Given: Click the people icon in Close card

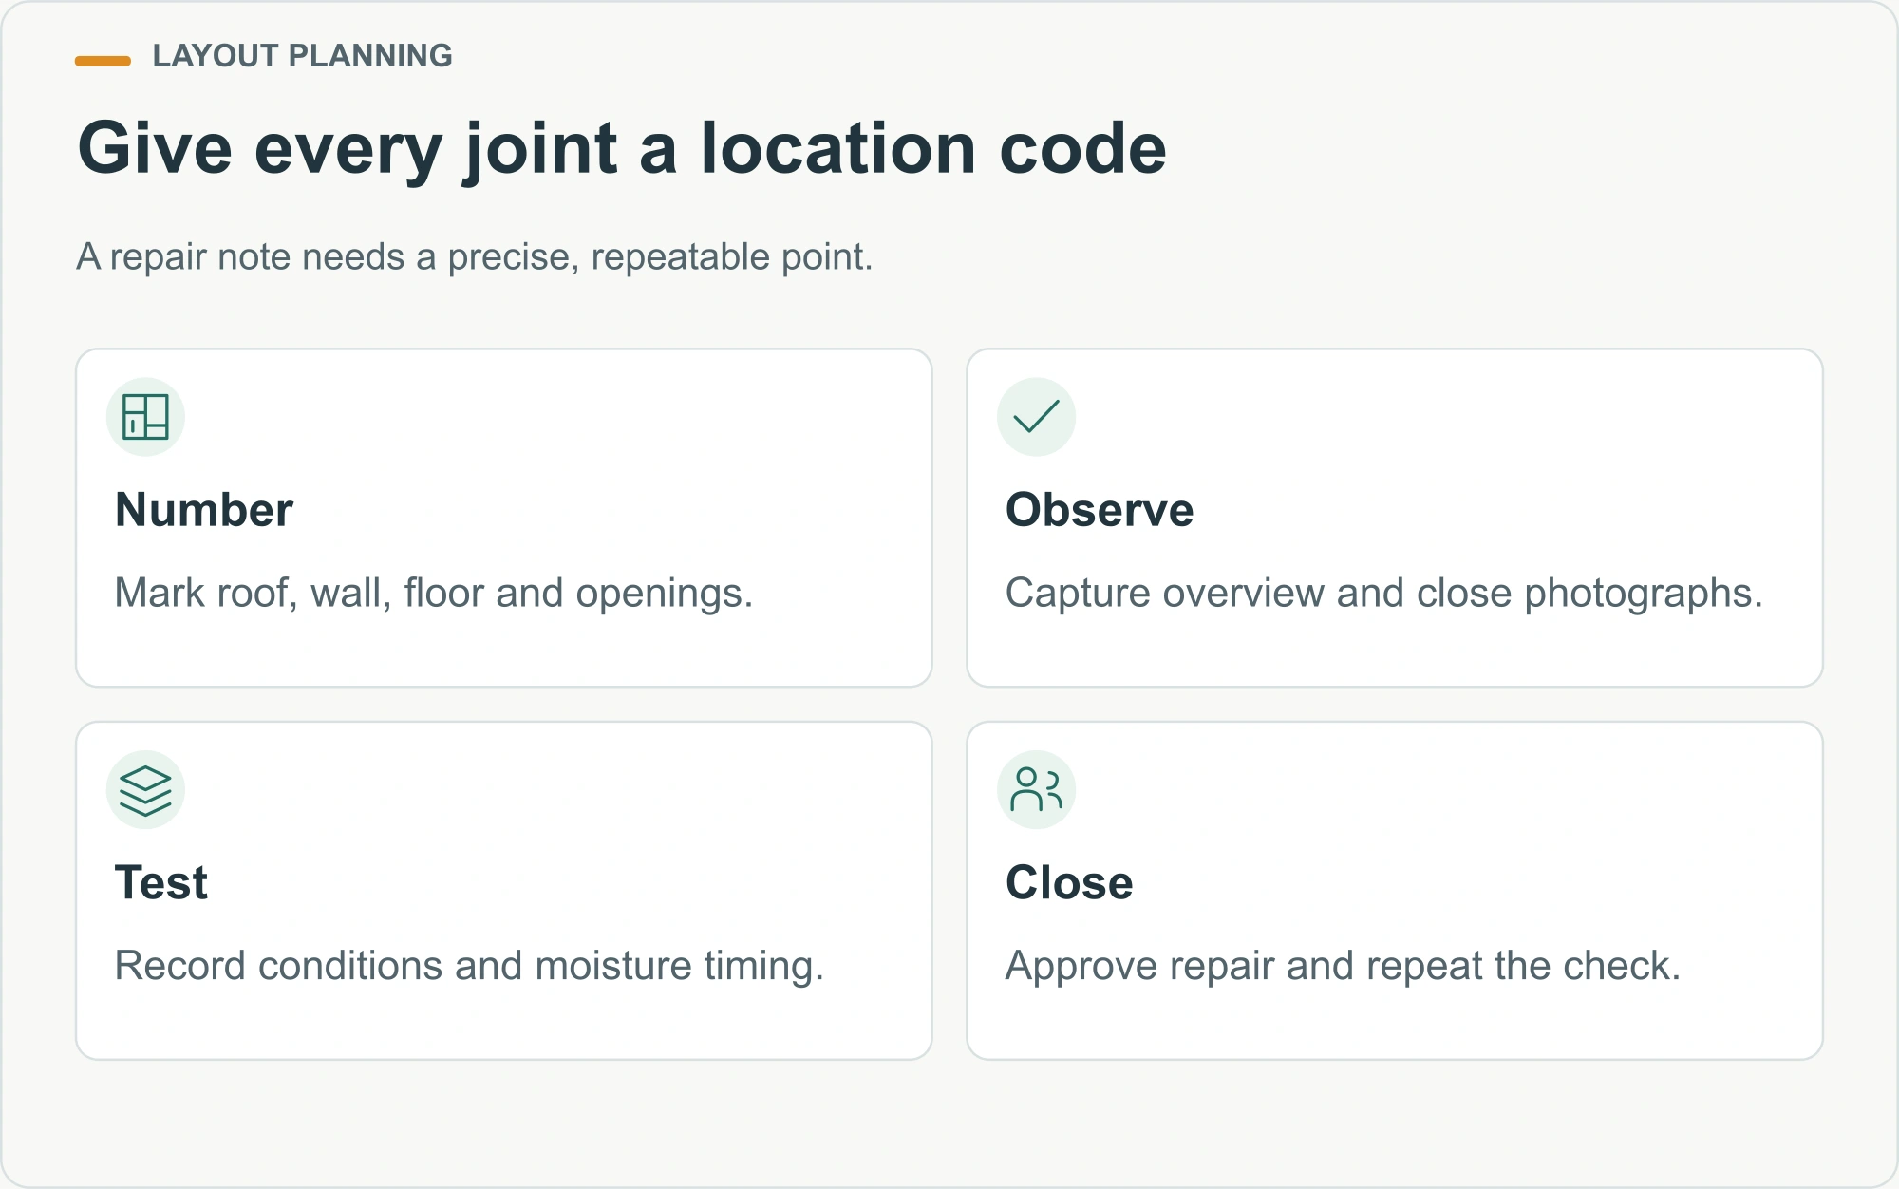Looking at the screenshot, I should point(1036,790).
